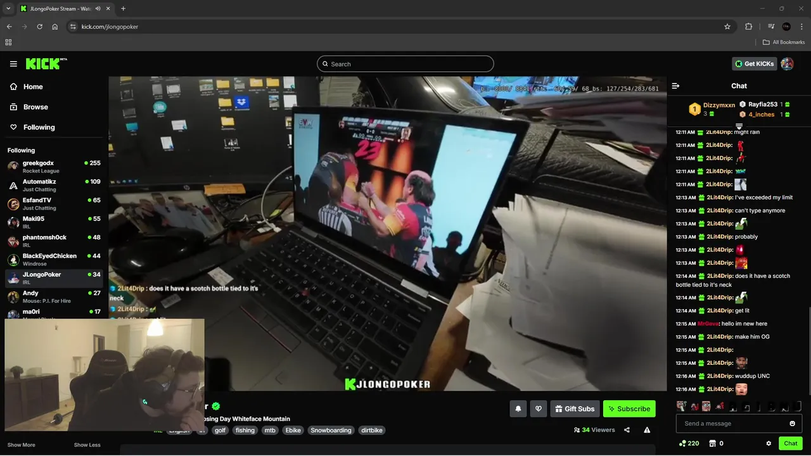This screenshot has width=811, height=456.
Task: Click the mtb tag
Action: point(270,431)
